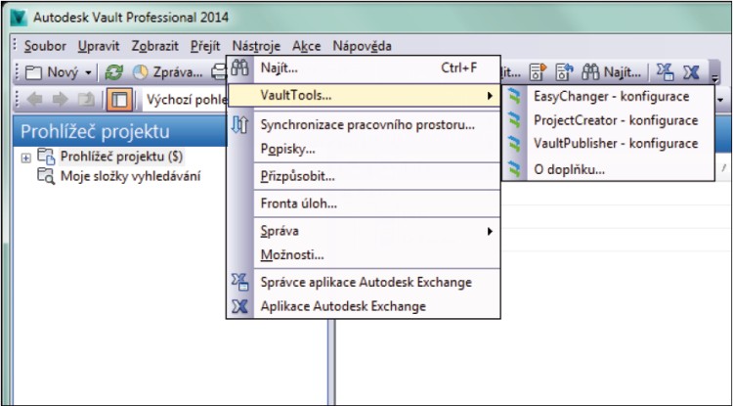This screenshot has width=733, height=406.
Task: Select ProjectCreator - konfigurace
Action: pyautogui.click(x=615, y=119)
